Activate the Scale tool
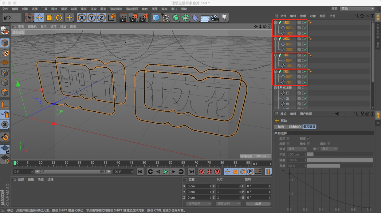 tap(49, 18)
